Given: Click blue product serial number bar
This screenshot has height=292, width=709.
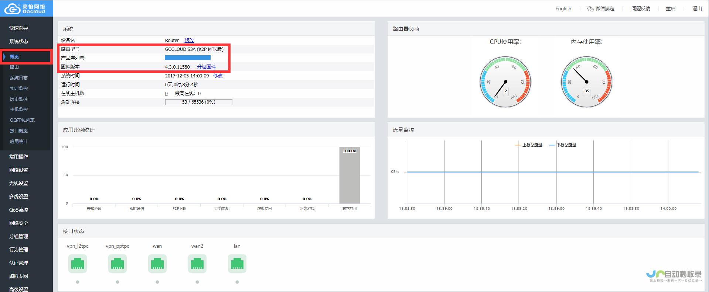Looking at the screenshot, I should (188, 58).
